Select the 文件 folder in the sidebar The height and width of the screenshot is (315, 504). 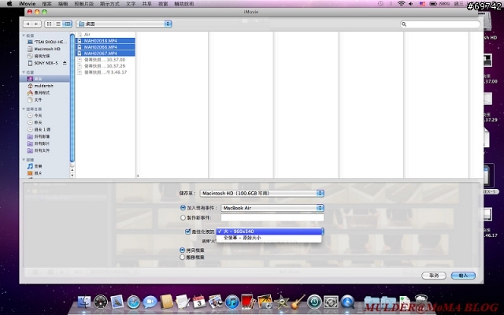pyautogui.click(x=35, y=100)
